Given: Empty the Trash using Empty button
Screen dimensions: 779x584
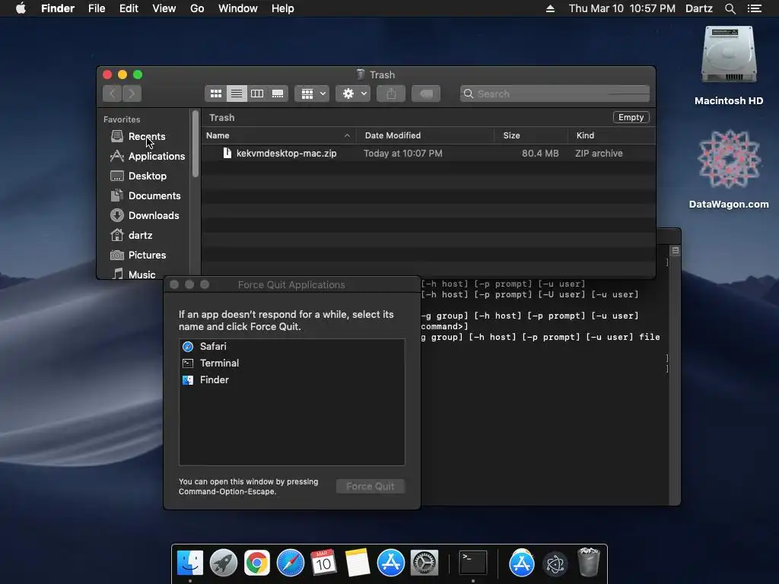Looking at the screenshot, I should click(x=631, y=117).
